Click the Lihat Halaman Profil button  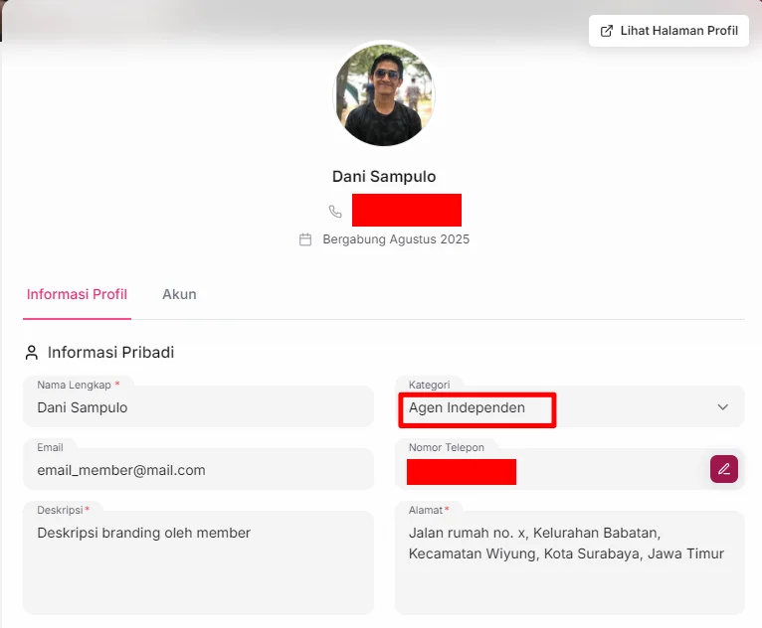coord(668,31)
